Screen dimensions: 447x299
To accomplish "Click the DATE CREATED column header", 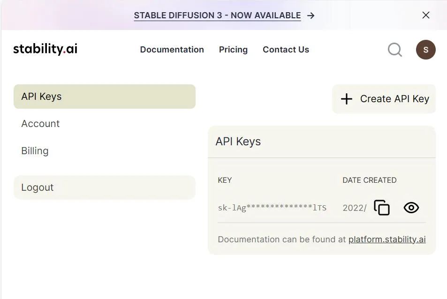I will [370, 180].
